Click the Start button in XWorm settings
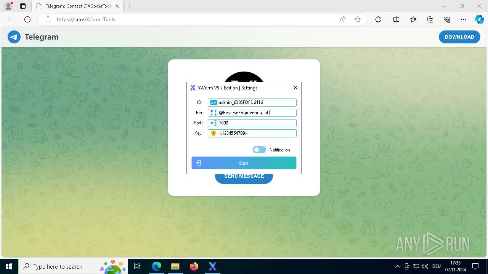Viewport: 488px width, 274px height. 244,163
